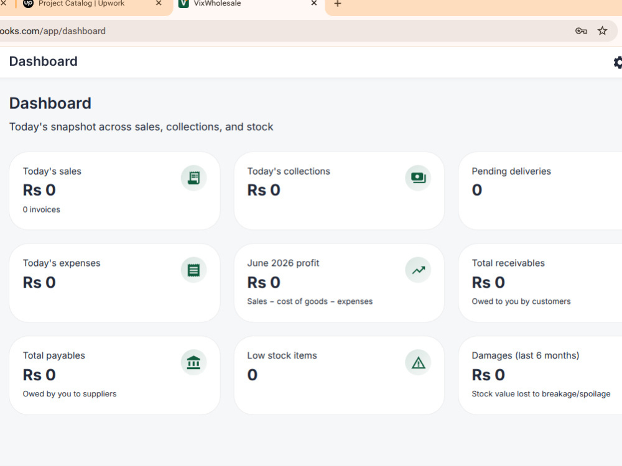This screenshot has width=622, height=466.
Task: Open the June 2026 profit card
Action: click(339, 283)
